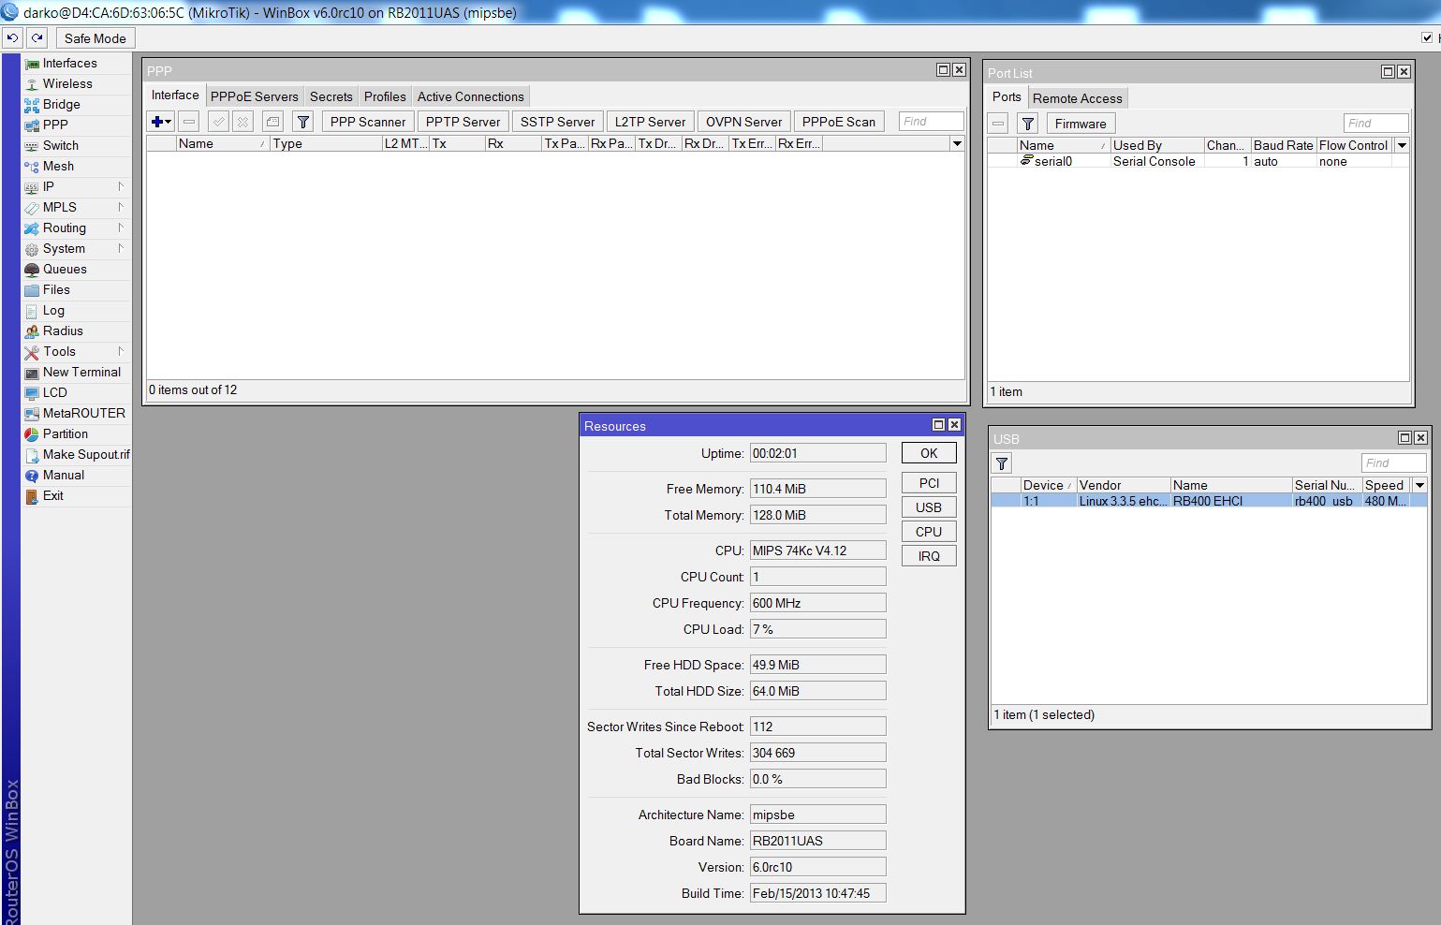Select the serial0 row in Port List
Image resolution: width=1441 pixels, height=925 pixels.
[1198, 161]
